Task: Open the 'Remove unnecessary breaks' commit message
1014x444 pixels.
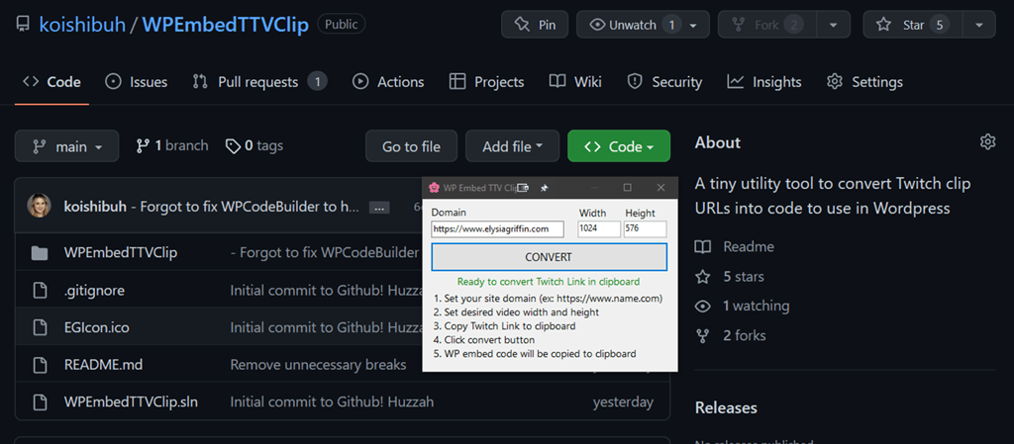Action: 318,365
